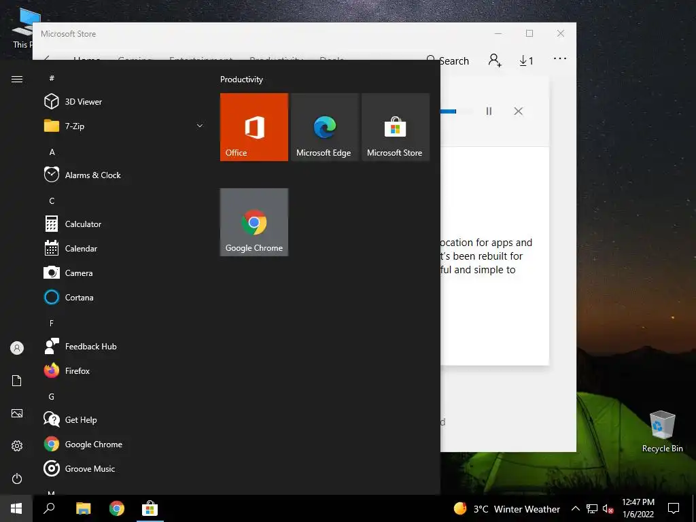The height and width of the screenshot is (522, 696).
Task: Launch the Camera app
Action: tap(122, 273)
